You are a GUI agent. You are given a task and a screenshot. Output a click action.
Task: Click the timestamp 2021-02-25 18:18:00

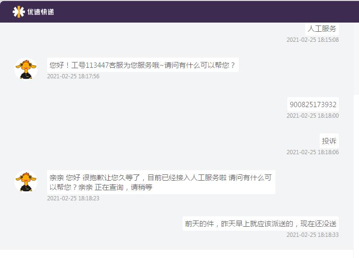click(312, 116)
